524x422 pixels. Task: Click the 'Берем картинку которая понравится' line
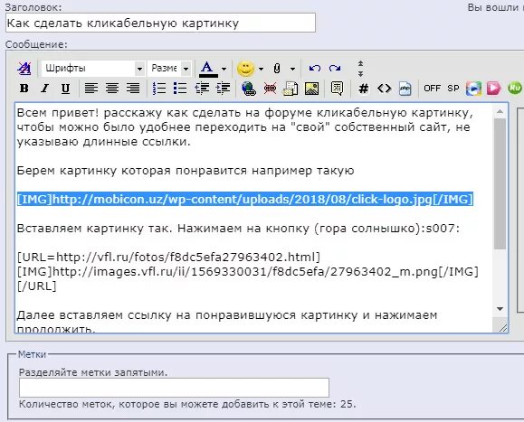pyautogui.click(x=186, y=171)
